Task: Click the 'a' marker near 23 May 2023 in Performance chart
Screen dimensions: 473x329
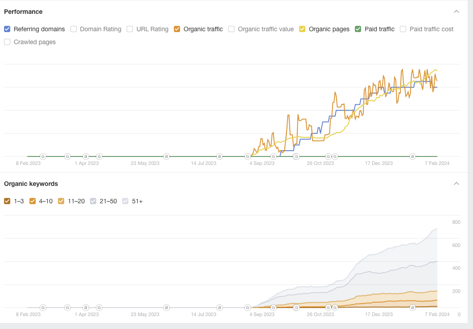Action: coord(166,156)
